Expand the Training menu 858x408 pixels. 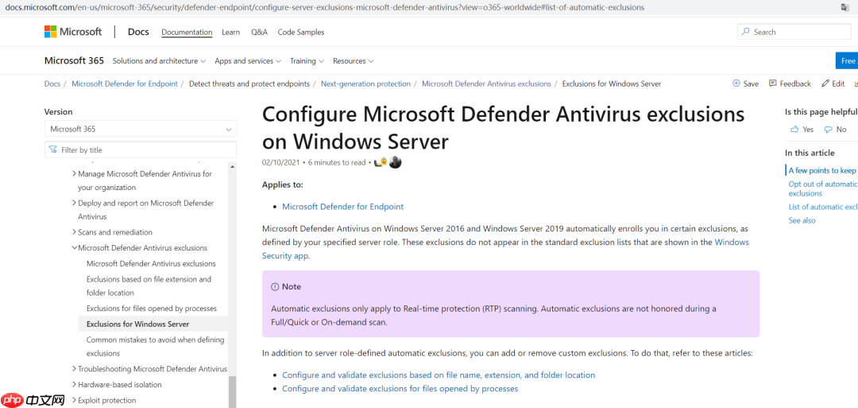(307, 60)
